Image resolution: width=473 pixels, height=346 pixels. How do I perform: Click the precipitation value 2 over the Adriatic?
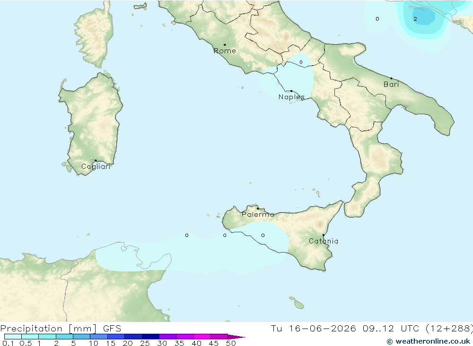415,19
